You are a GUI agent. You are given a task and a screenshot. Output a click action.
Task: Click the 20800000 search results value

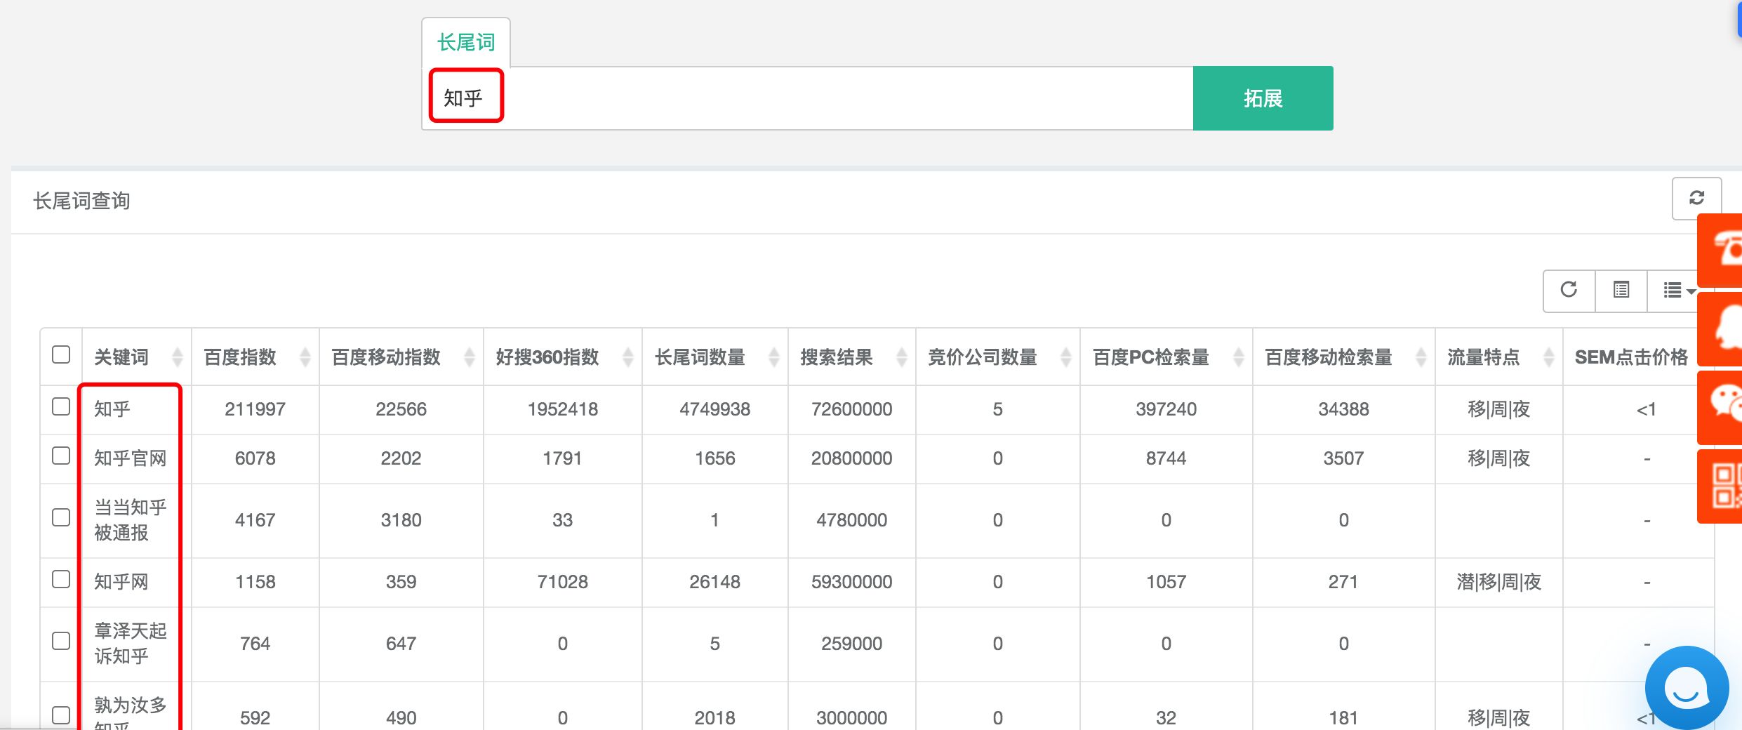851,458
